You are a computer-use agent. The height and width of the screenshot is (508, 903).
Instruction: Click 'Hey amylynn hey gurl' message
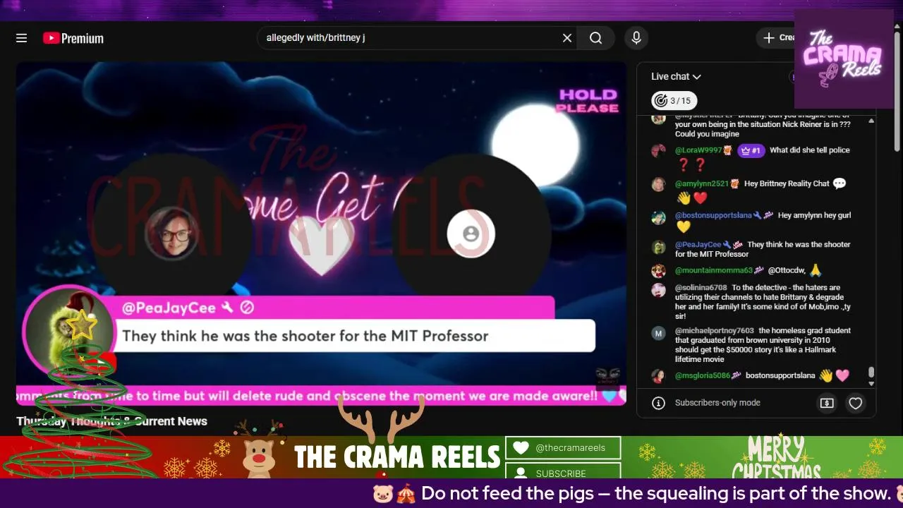815,215
